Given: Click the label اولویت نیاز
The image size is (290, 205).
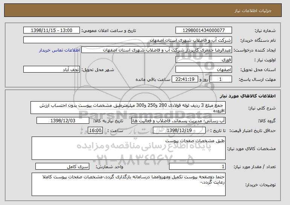Looking at the screenshot, I should point(265,60).
